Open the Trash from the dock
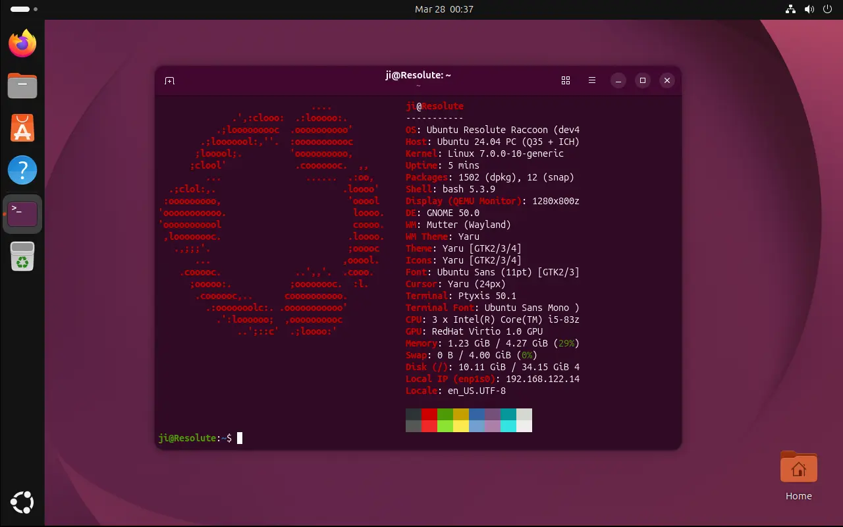Viewport: 843px width, 527px height. [x=22, y=256]
